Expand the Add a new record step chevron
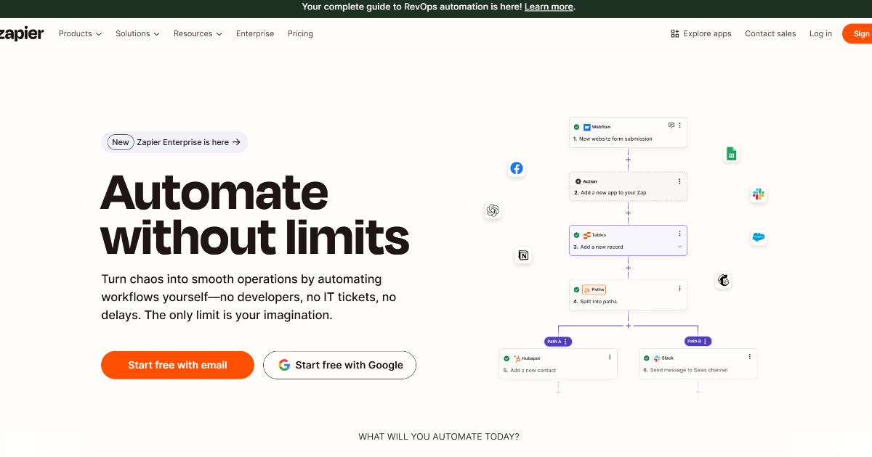Screen dimensions: 872x457 coord(679,247)
